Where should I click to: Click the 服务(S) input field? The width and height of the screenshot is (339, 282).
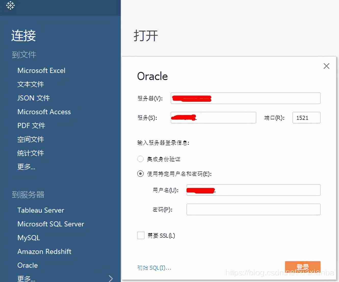coord(213,118)
